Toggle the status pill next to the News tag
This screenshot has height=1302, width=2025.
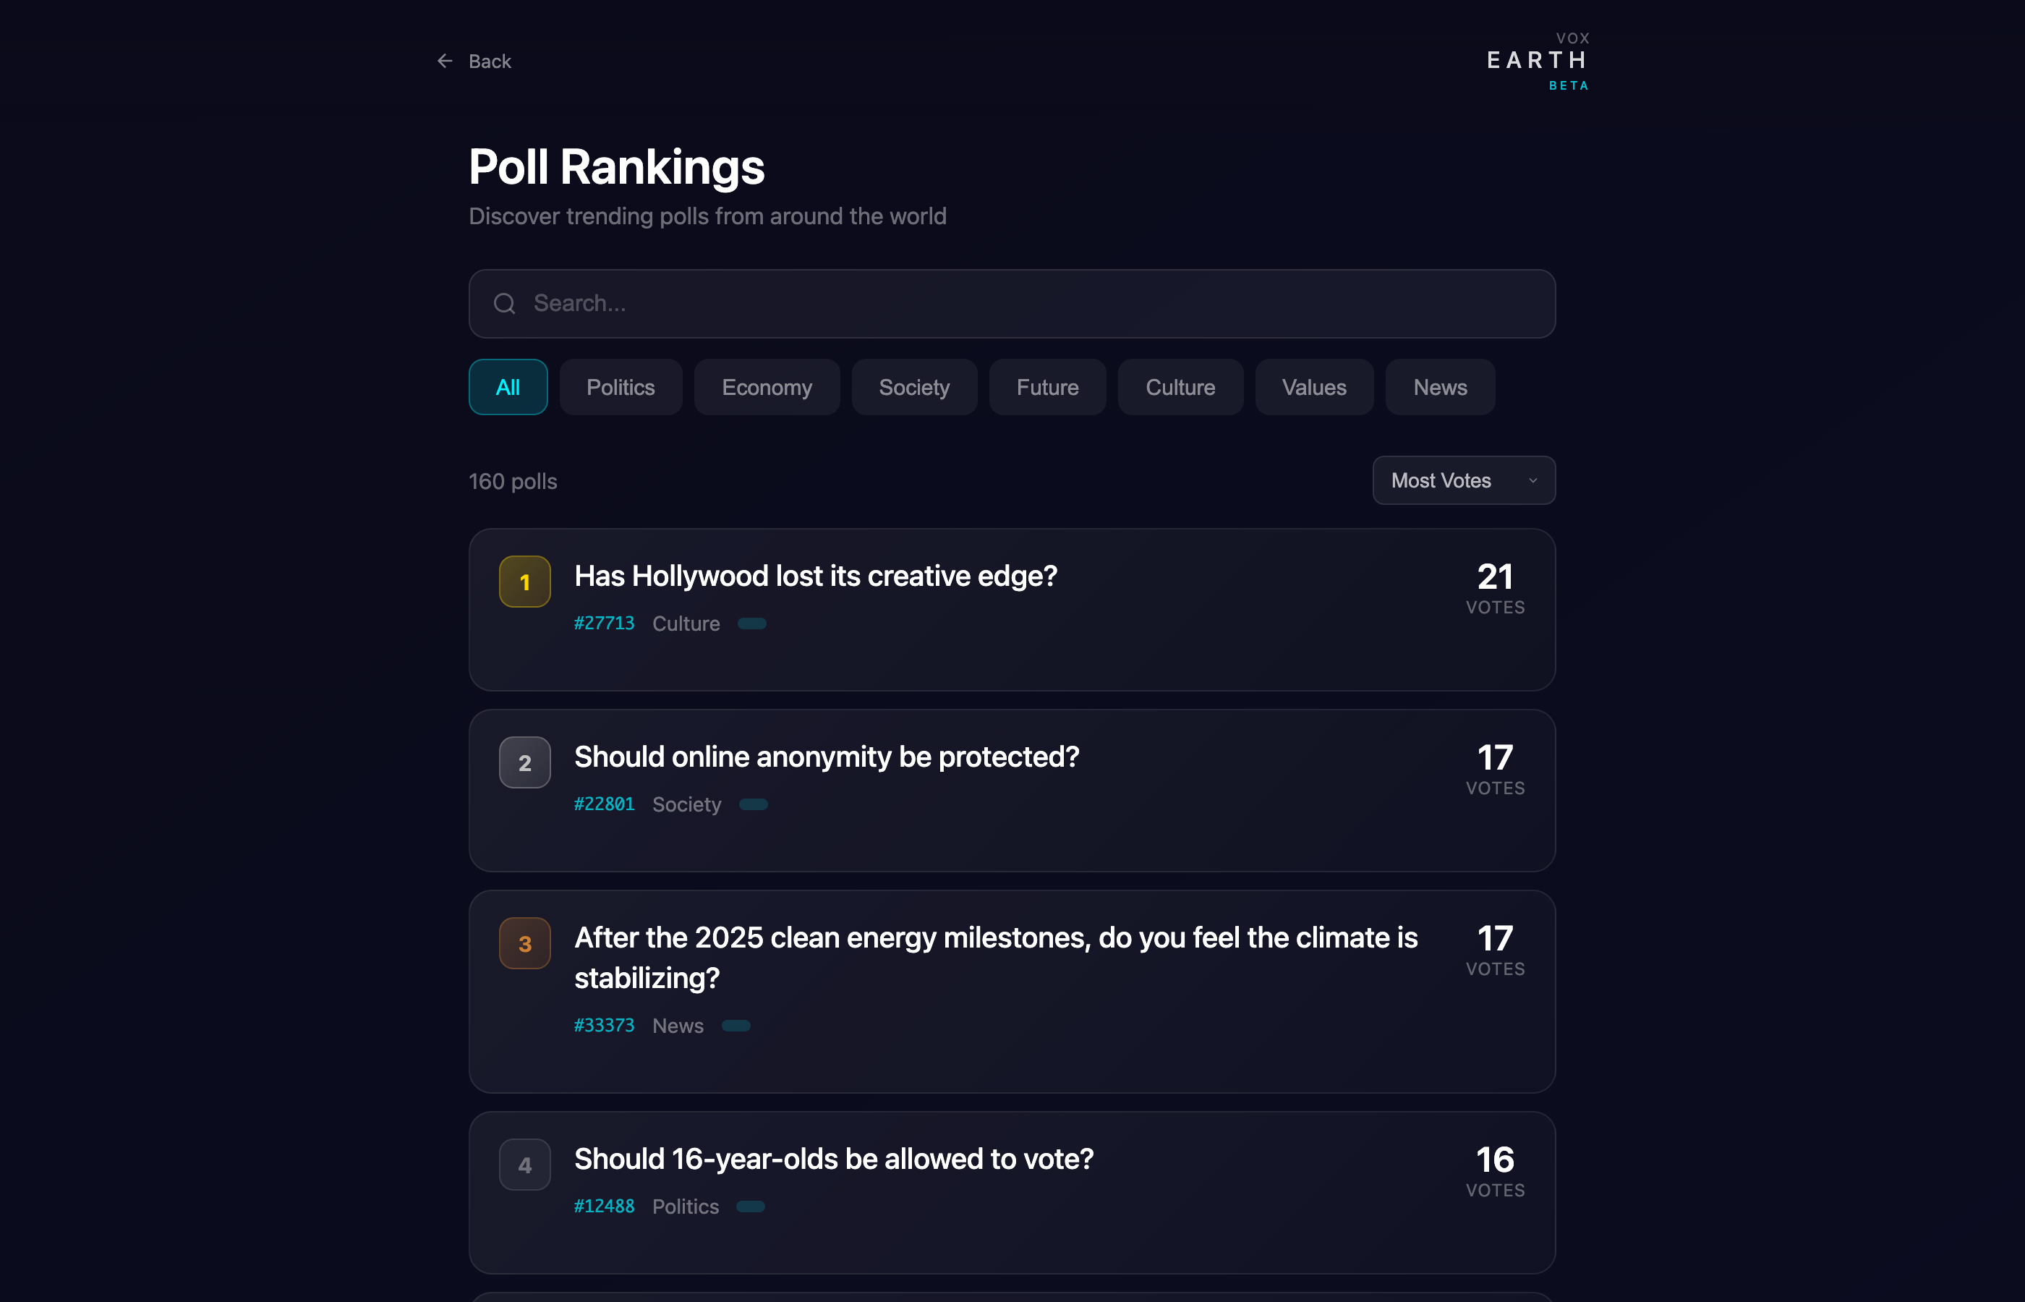[x=736, y=1026]
